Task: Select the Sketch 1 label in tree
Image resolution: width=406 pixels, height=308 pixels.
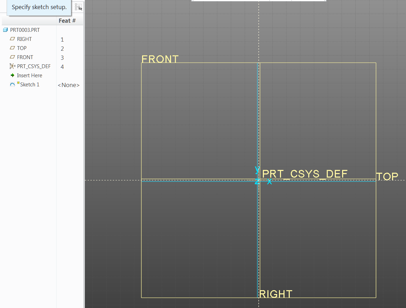Action: (x=30, y=85)
